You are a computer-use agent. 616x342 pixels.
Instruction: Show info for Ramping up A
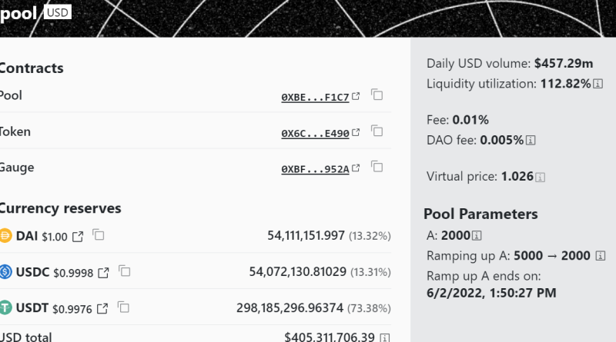(601, 256)
